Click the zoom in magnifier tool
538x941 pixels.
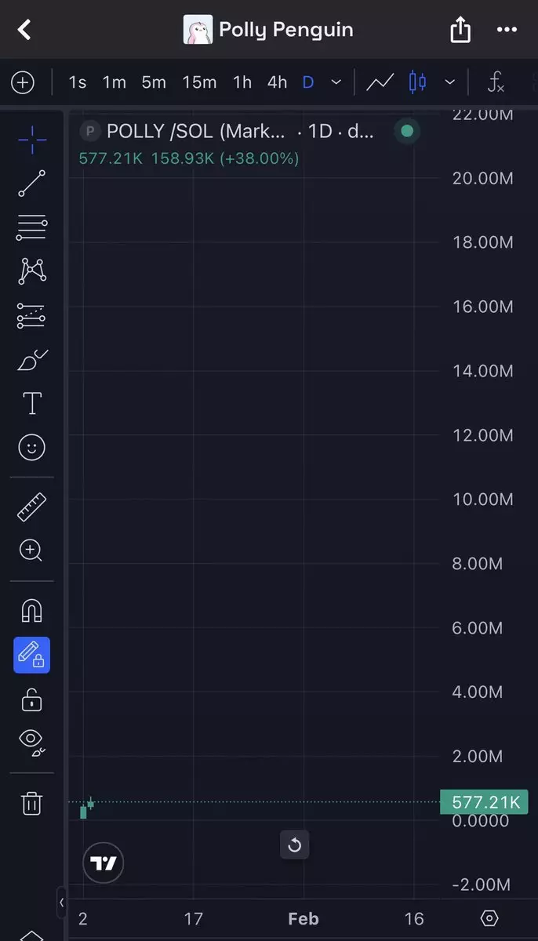coord(31,550)
